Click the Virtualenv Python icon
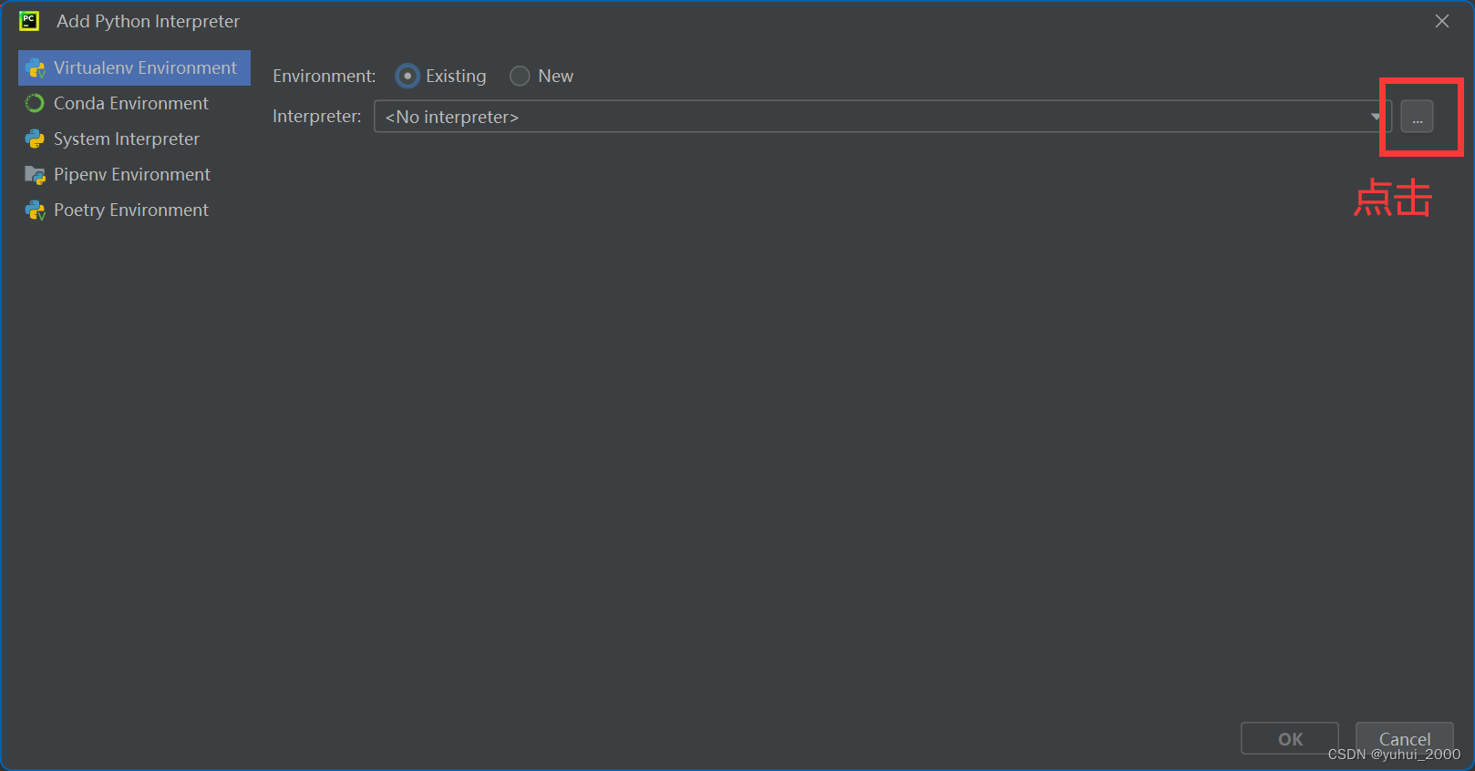Screen dimensions: 1475x771 click(36, 68)
